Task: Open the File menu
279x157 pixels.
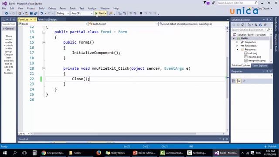Action: (4, 8)
